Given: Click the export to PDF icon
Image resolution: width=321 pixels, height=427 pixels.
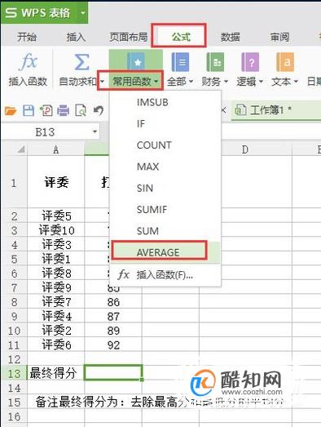Looking at the screenshot, I should pyautogui.click(x=46, y=111).
